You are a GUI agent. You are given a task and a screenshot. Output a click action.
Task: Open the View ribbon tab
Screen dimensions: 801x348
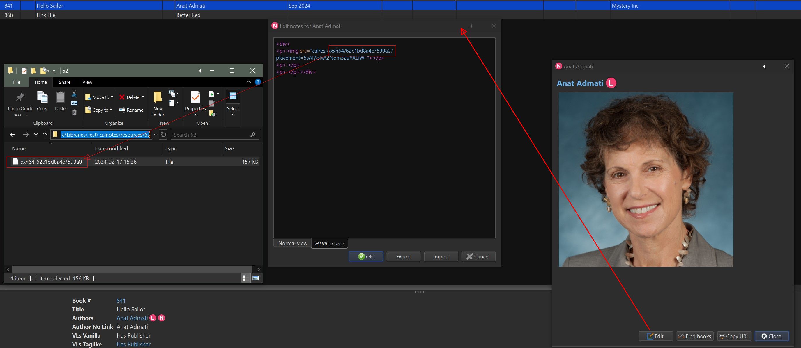click(x=87, y=82)
